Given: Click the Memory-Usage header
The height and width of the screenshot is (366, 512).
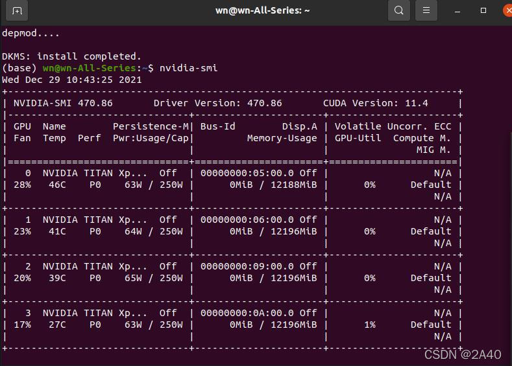Looking at the screenshot, I should point(282,138).
